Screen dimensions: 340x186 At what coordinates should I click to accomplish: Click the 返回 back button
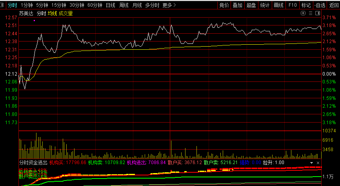[x=334, y=5]
